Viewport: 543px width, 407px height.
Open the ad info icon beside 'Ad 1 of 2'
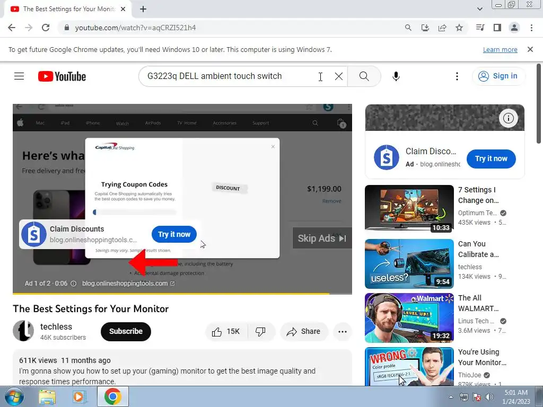[73, 284]
